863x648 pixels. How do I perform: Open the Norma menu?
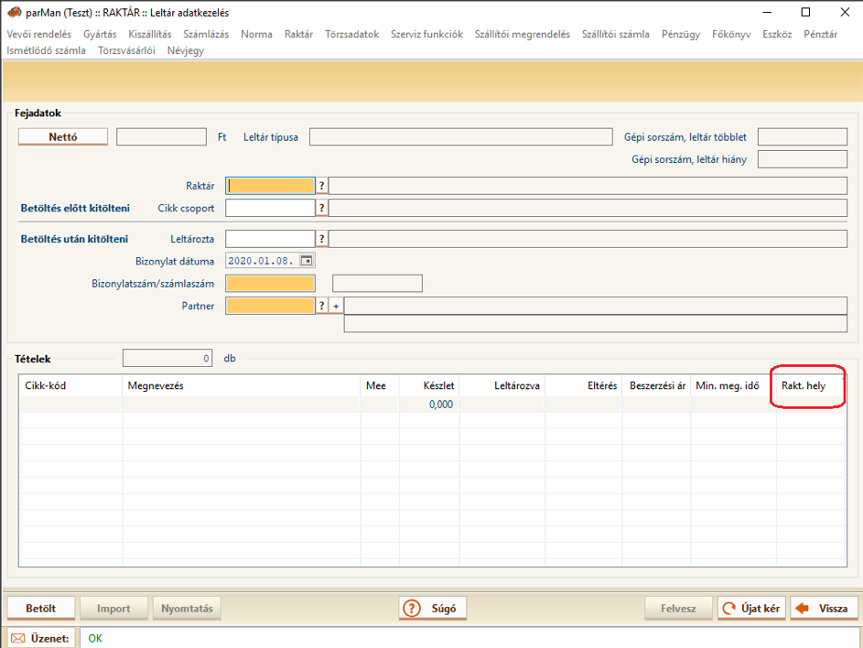pos(256,34)
